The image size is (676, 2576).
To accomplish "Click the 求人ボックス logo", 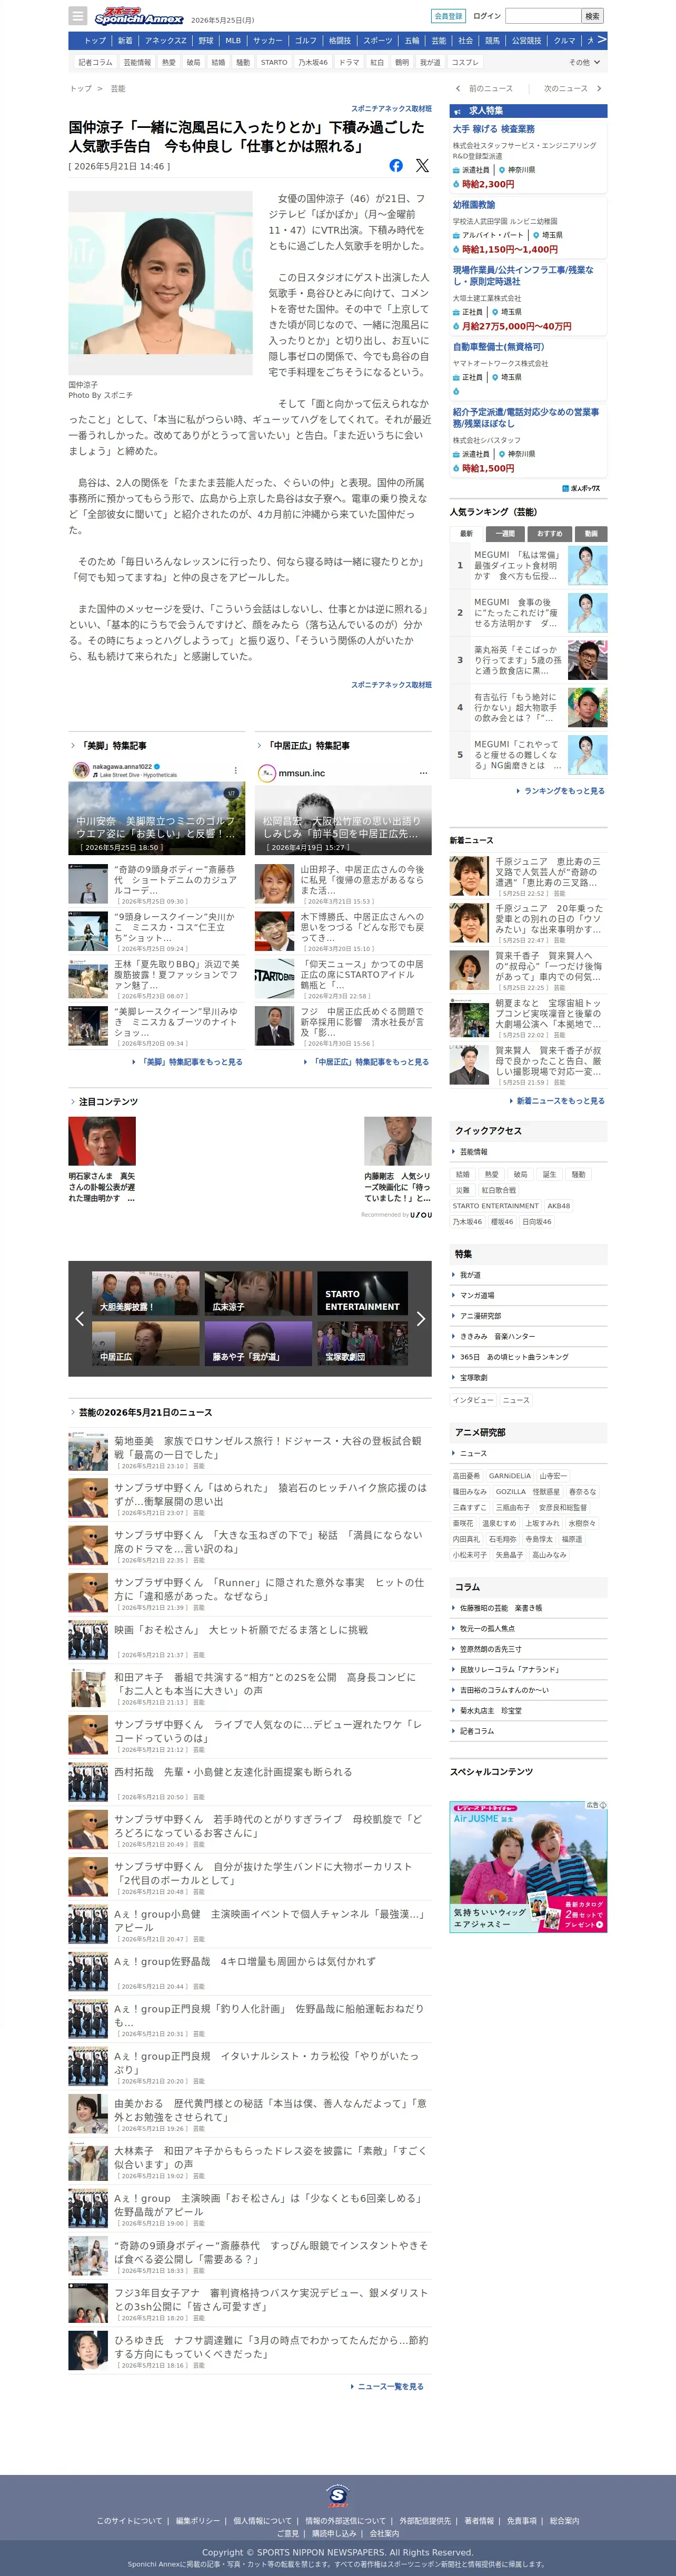I will point(581,489).
